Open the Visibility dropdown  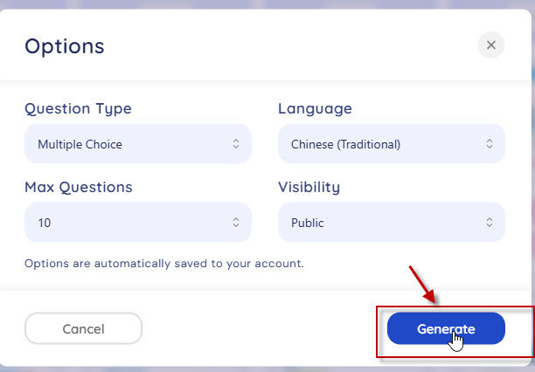coord(391,223)
